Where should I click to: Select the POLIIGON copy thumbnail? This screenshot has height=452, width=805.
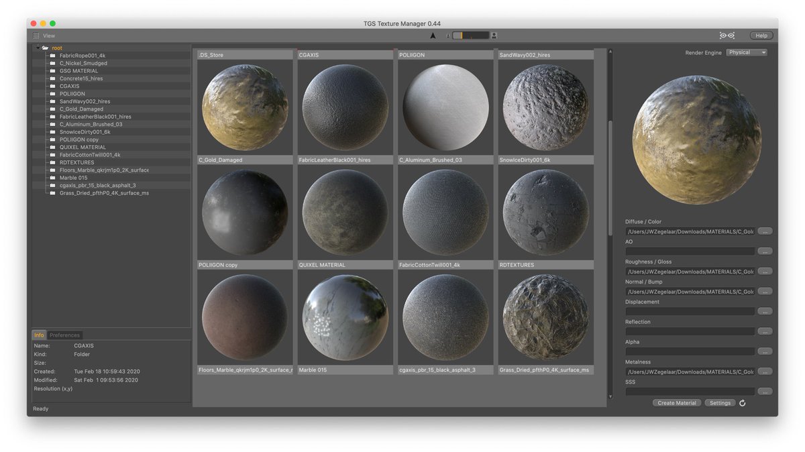point(245,317)
